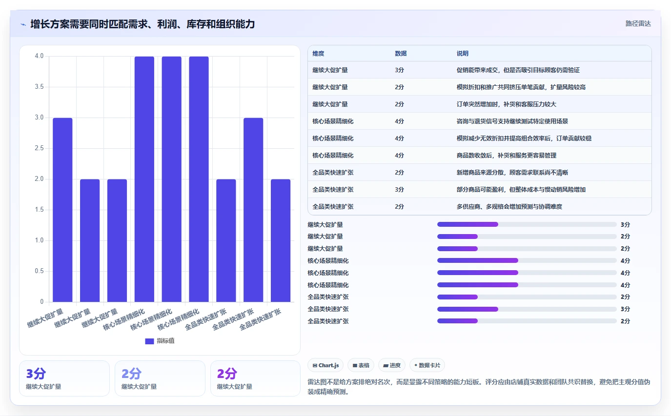Click the row mentioning 多供应商、多规格
The width and height of the screenshot is (671, 416).
pyautogui.click(x=480, y=206)
